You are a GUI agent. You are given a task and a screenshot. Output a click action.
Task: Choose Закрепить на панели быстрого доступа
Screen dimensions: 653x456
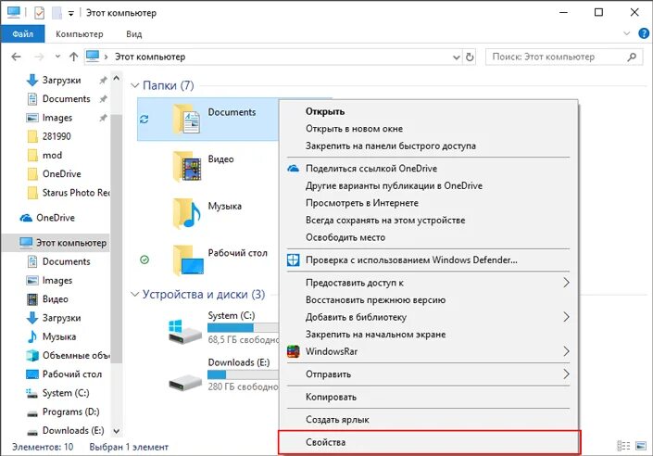point(428,146)
